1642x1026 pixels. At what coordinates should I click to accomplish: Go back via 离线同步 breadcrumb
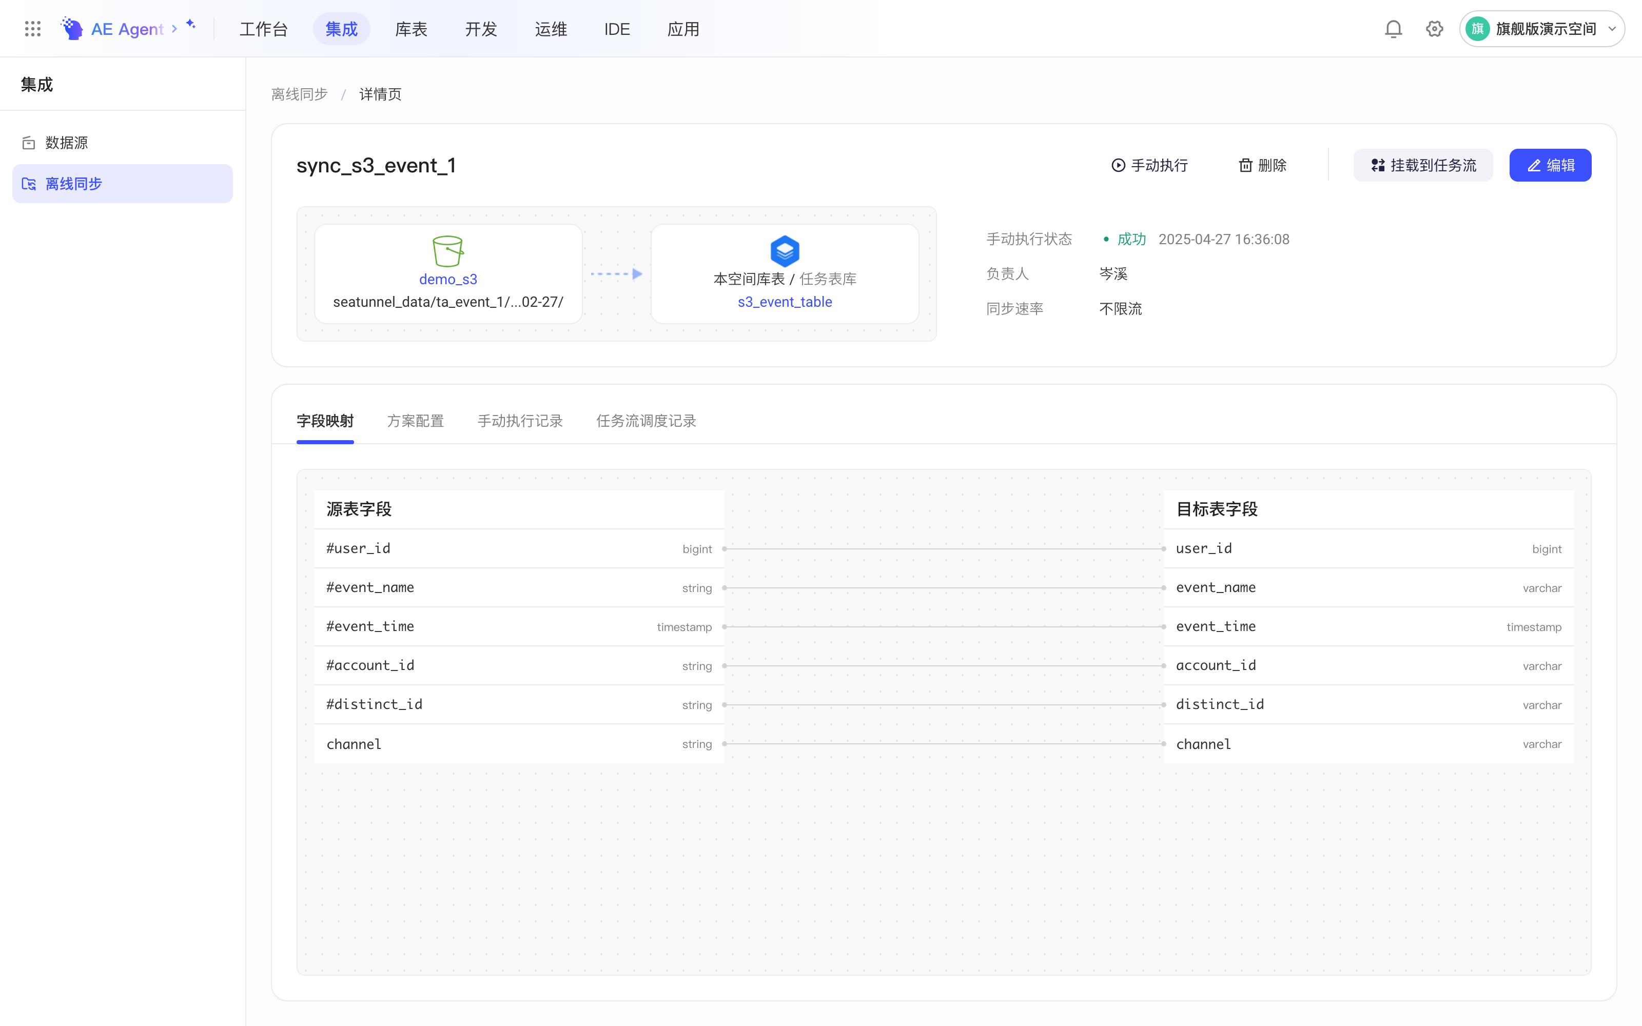[299, 94]
